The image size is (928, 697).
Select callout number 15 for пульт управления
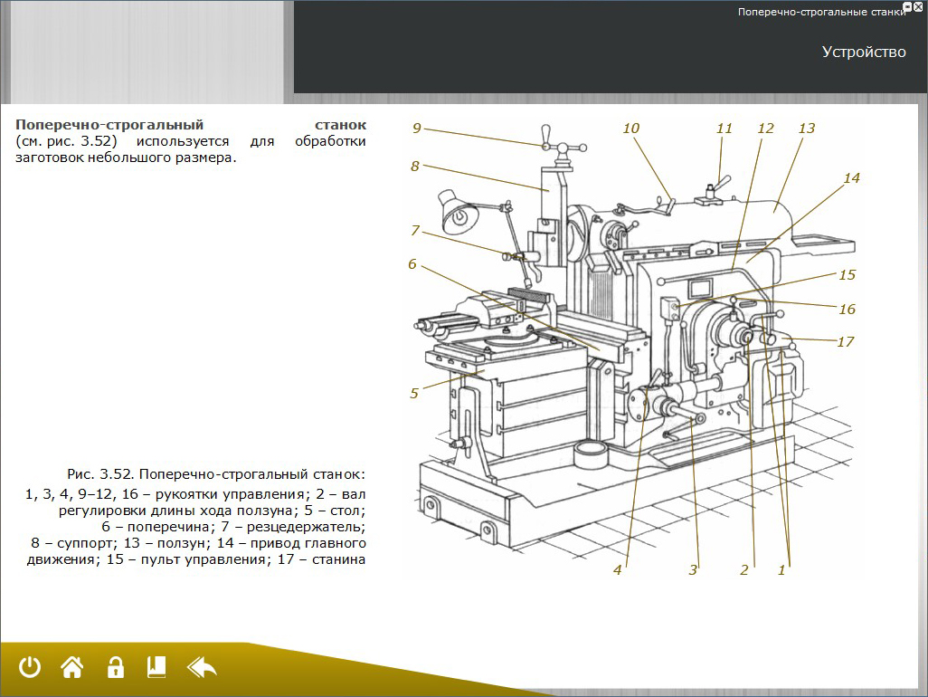coord(847,275)
